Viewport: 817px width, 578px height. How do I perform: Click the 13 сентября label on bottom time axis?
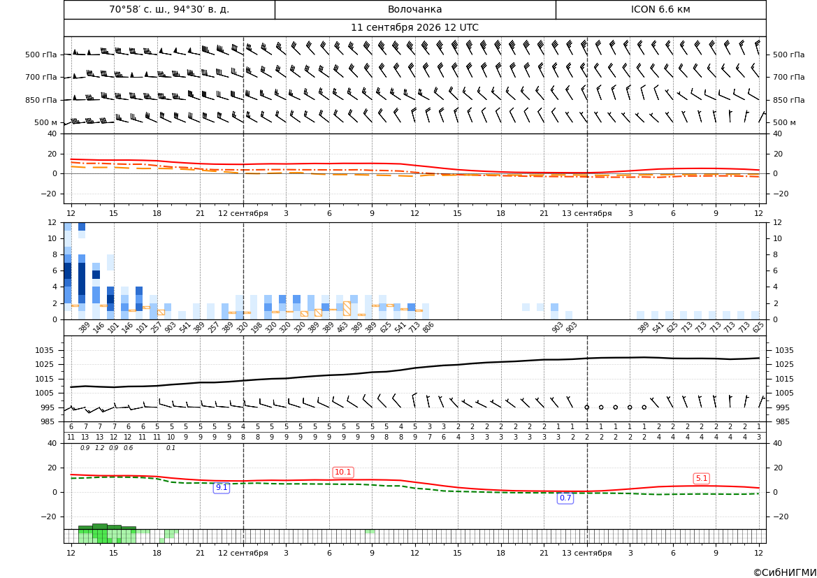[586, 553]
